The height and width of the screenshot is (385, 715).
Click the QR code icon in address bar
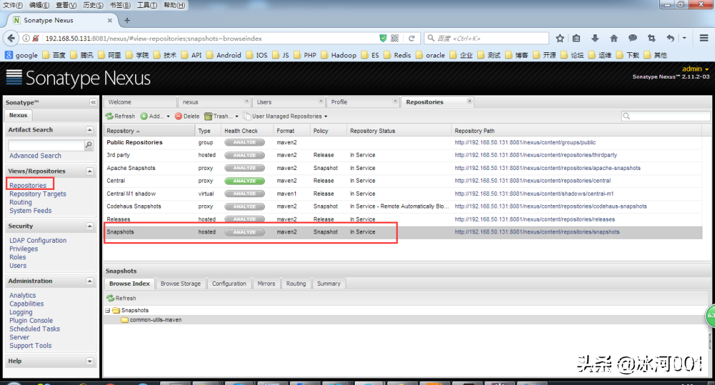pyautogui.click(x=395, y=38)
